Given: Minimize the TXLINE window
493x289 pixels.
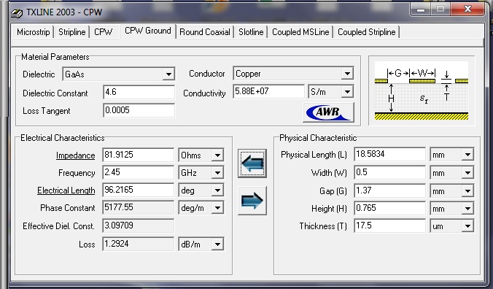Looking at the screenshot, I should 421,9.
